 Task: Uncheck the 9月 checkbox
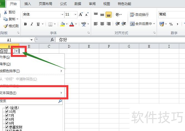(7, 123)
